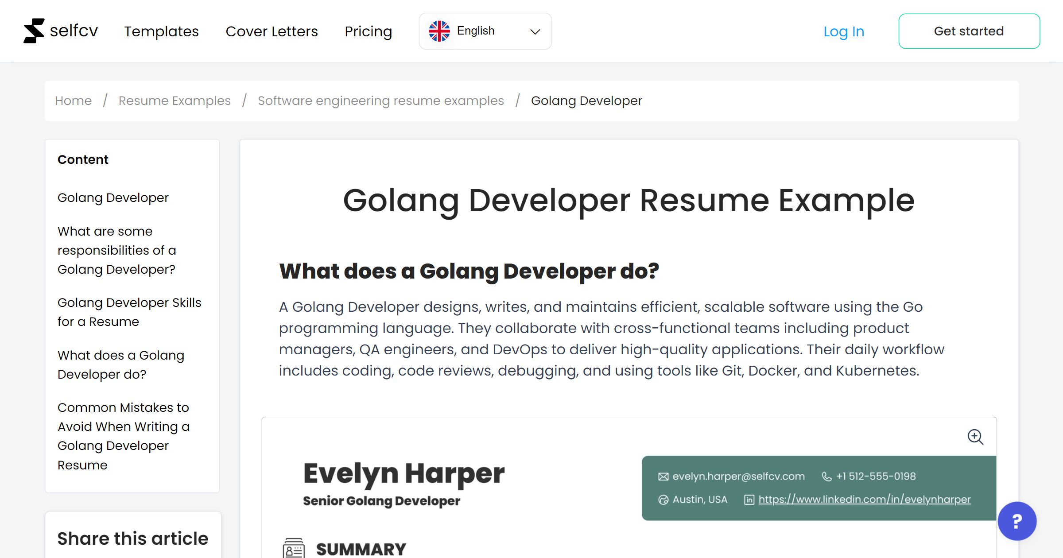Click the selfcv brand name text
Viewport: 1063px width, 558px height.
[74, 31]
